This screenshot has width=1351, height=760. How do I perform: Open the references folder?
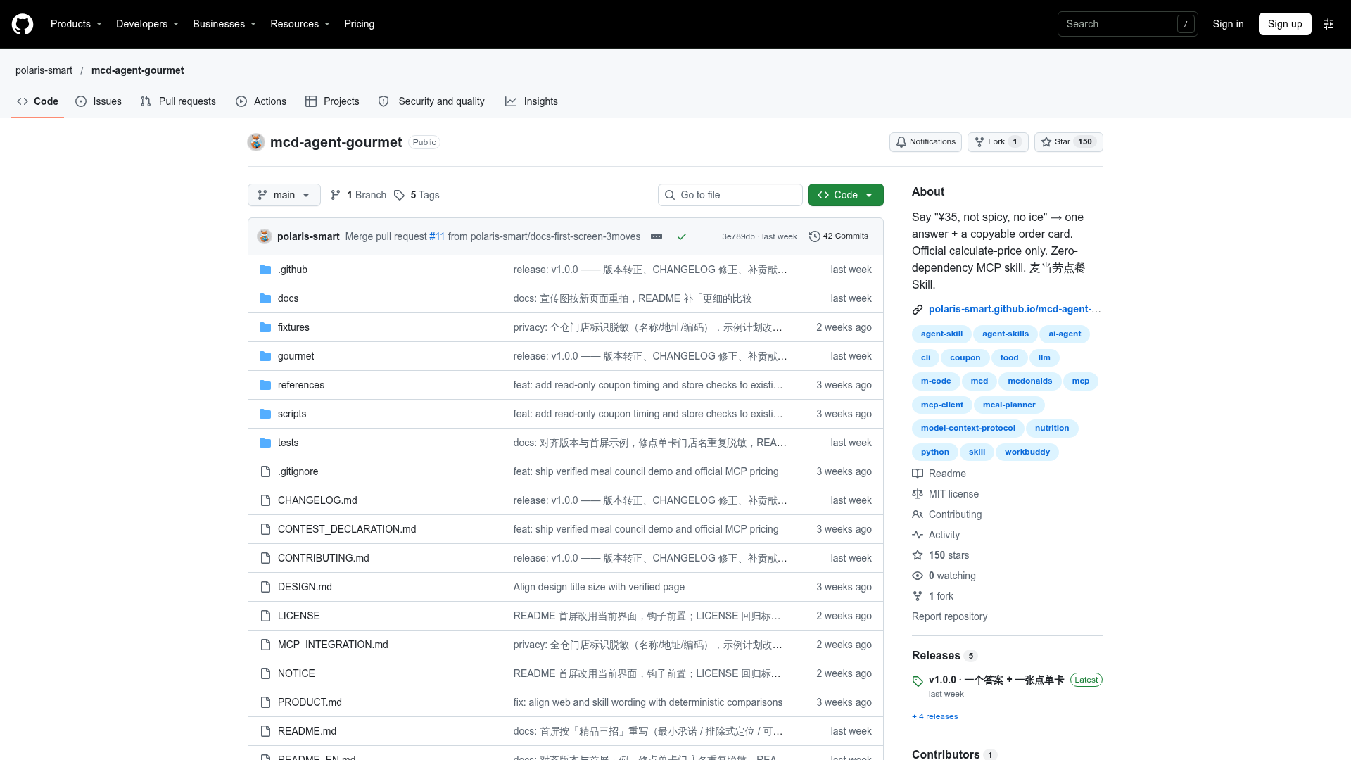pos(301,385)
